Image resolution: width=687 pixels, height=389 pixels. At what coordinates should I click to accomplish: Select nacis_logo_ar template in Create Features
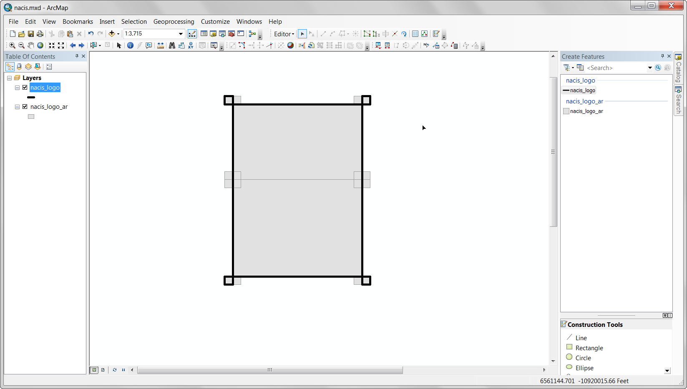(x=583, y=111)
